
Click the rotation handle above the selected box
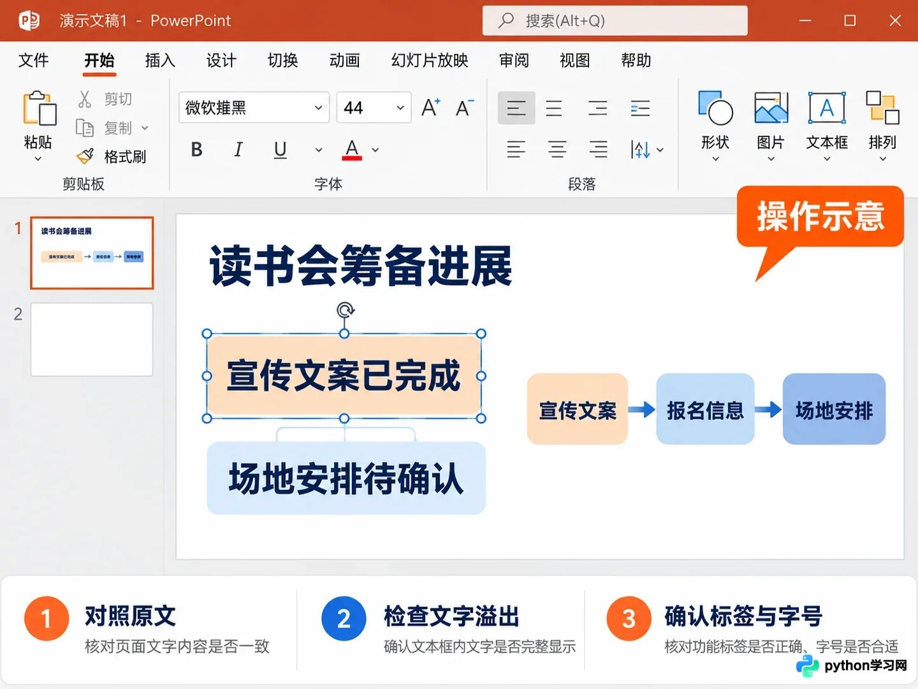click(x=345, y=310)
